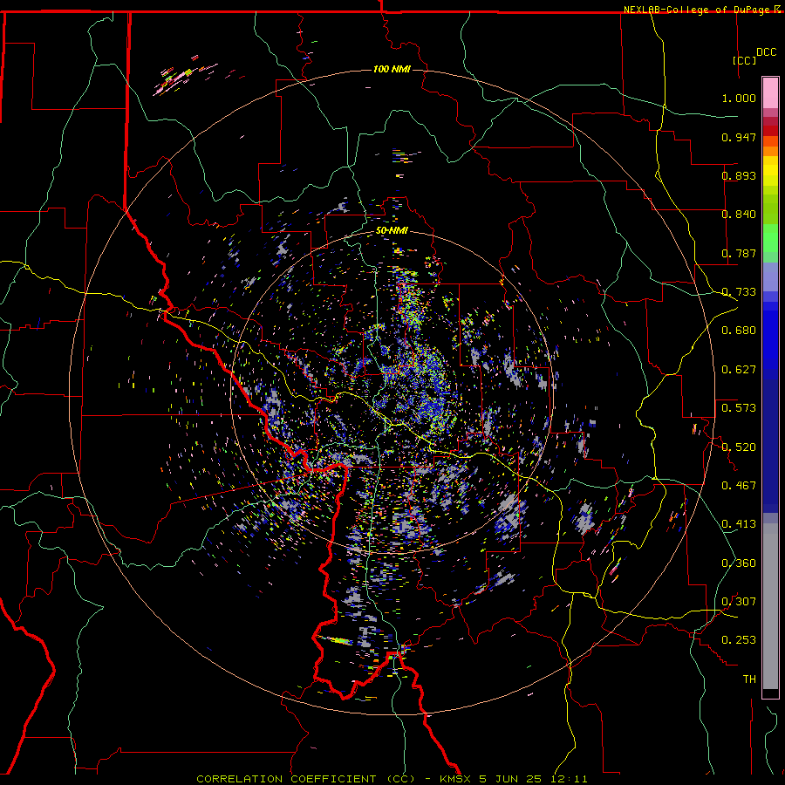Viewport: 785px width, 785px height.
Task: Click the [CC] units label
Action: click(744, 60)
